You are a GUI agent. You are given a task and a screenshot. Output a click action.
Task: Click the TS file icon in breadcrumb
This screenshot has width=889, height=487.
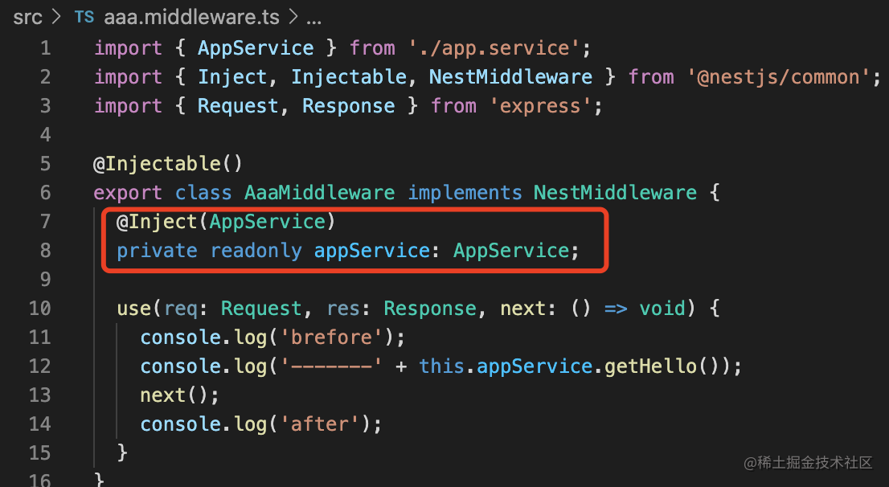pyautogui.click(x=84, y=18)
